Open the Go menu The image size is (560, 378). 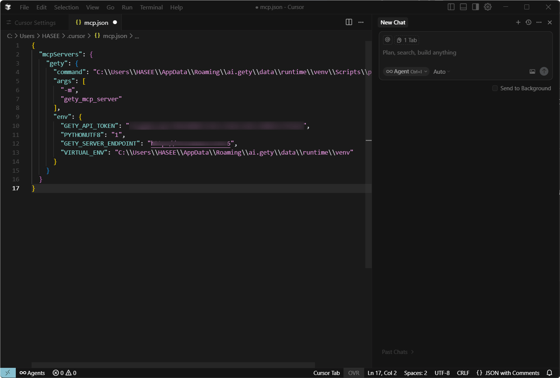tap(110, 7)
